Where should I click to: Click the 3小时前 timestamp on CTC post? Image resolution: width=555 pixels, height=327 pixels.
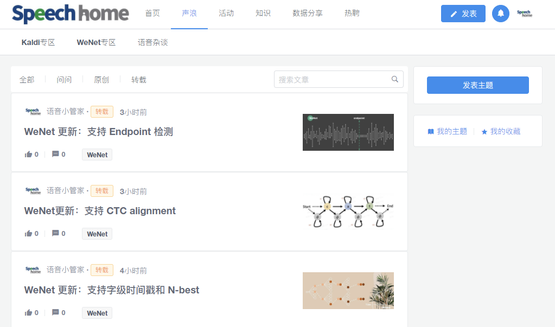tap(133, 192)
